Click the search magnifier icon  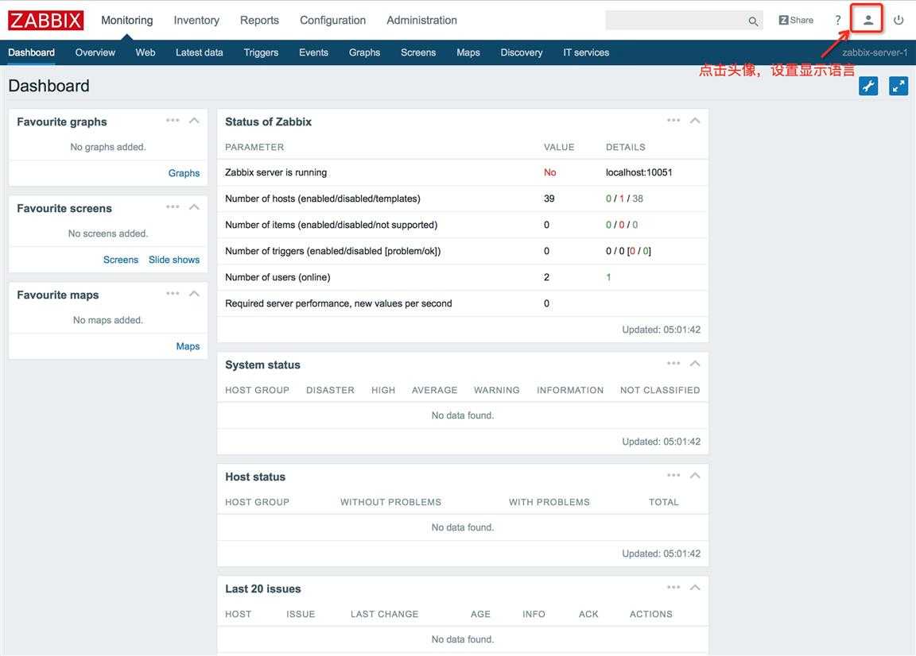753,21
